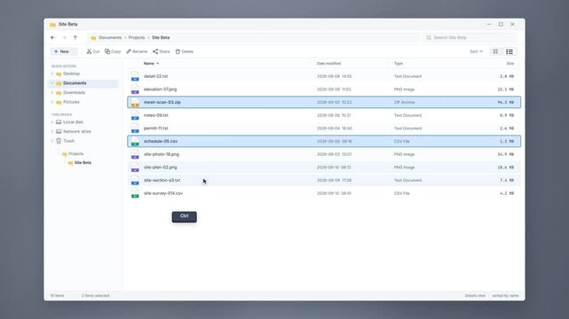Select Documents in the sidebar

coord(83,83)
